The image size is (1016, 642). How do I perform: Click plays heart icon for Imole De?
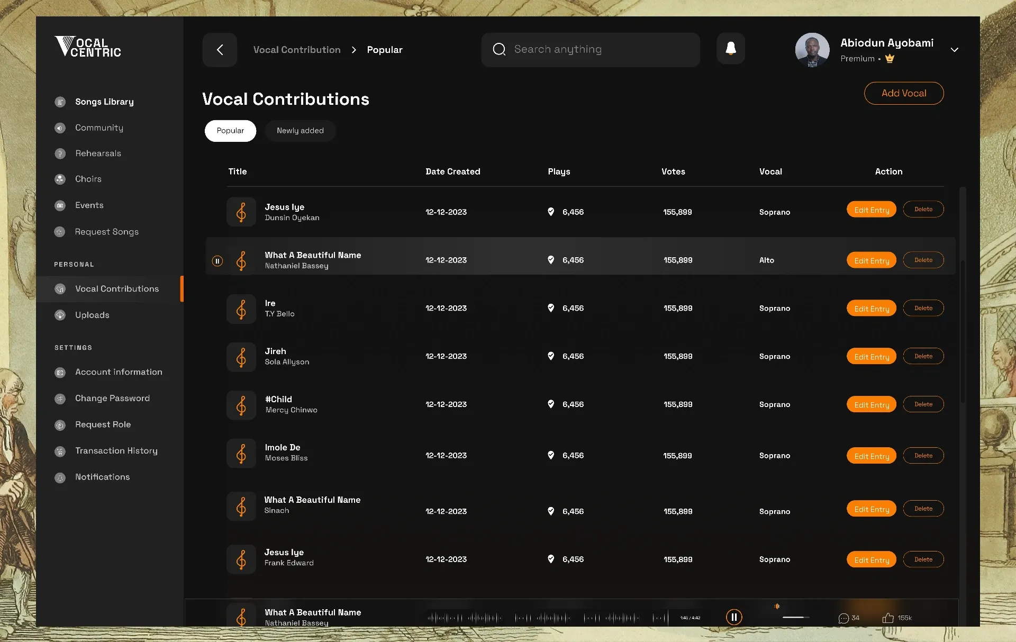[551, 455]
